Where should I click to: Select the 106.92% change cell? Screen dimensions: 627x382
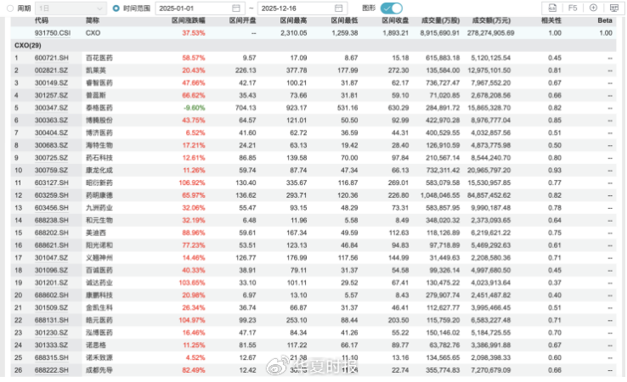(192, 183)
